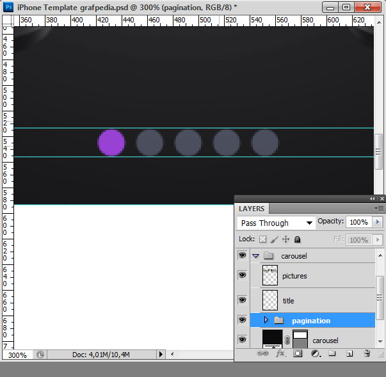This screenshot has height=377, width=386.
Task: Click the ruler origin corner box
Action: 8,20
